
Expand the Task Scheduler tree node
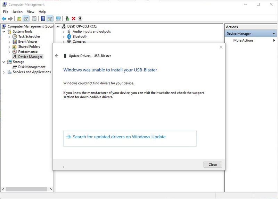click(x=9, y=37)
